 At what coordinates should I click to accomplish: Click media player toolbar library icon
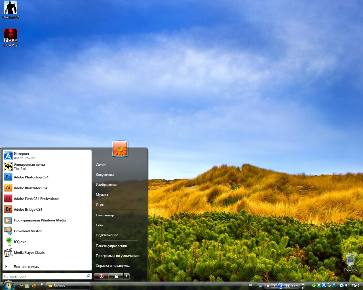point(260,286)
